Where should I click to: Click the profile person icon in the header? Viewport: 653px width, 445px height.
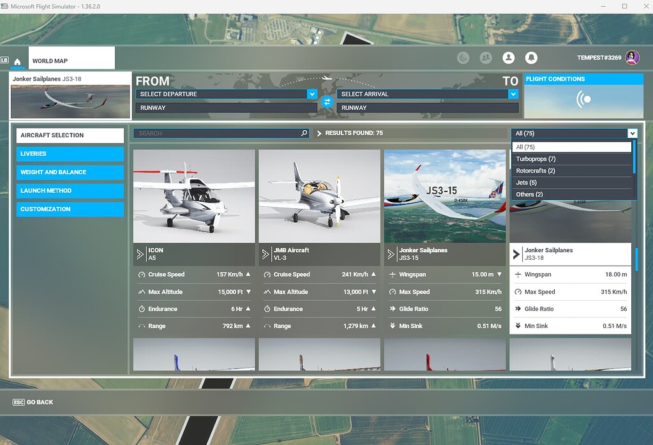tap(508, 57)
